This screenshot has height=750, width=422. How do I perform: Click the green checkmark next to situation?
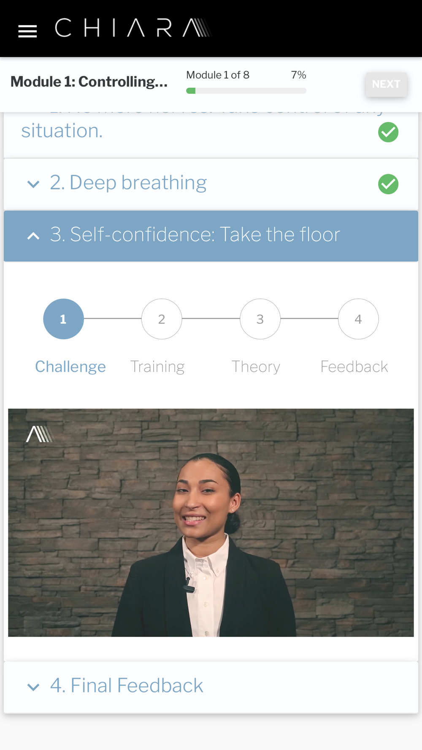click(388, 132)
